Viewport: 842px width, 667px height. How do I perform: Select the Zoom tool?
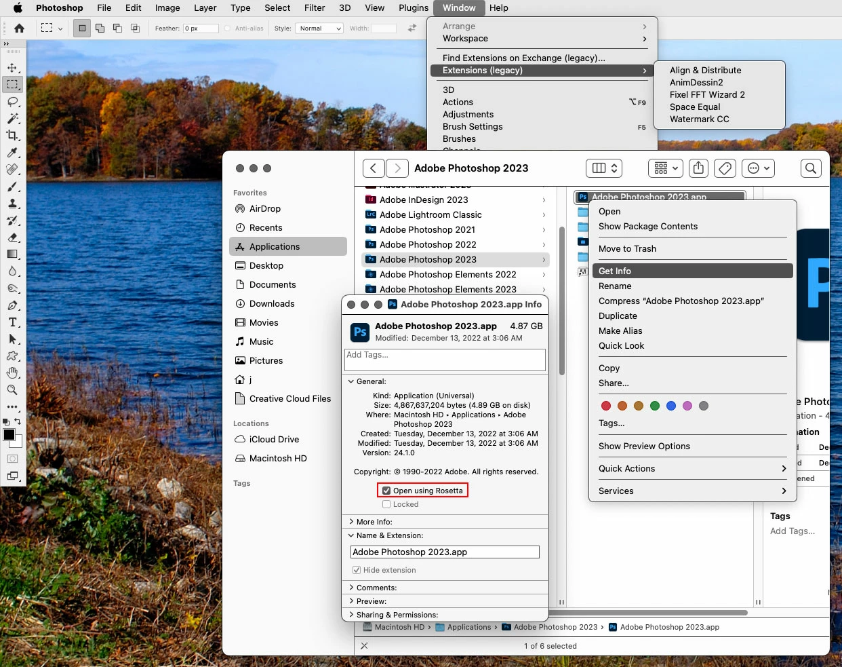[12, 390]
